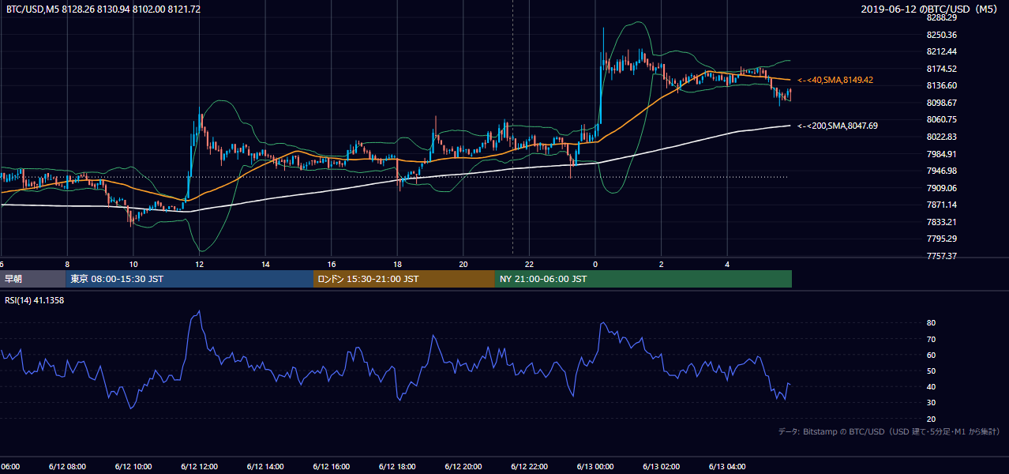Click price axis value 8060.75
Image resolution: width=1009 pixels, height=474 pixels.
942,119
